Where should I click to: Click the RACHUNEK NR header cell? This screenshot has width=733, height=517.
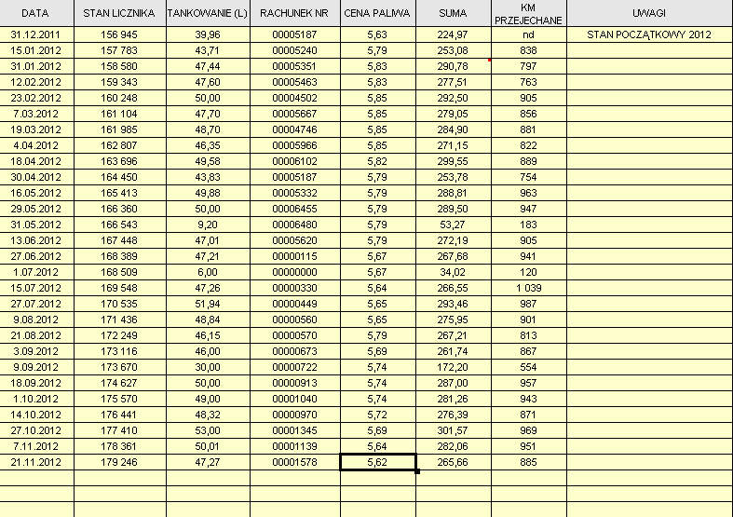(293, 14)
